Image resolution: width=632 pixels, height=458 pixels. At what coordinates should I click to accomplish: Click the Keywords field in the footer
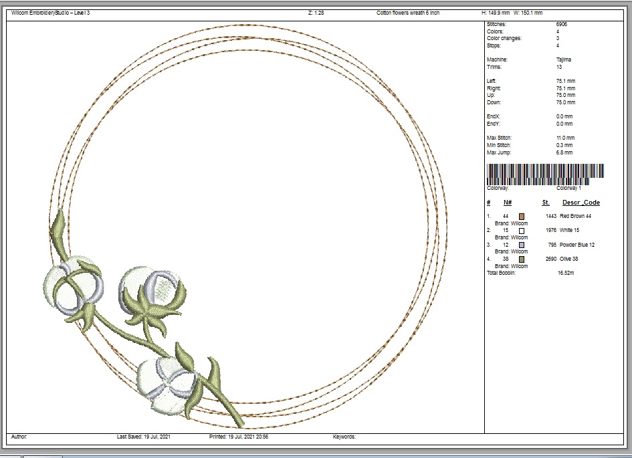click(344, 437)
